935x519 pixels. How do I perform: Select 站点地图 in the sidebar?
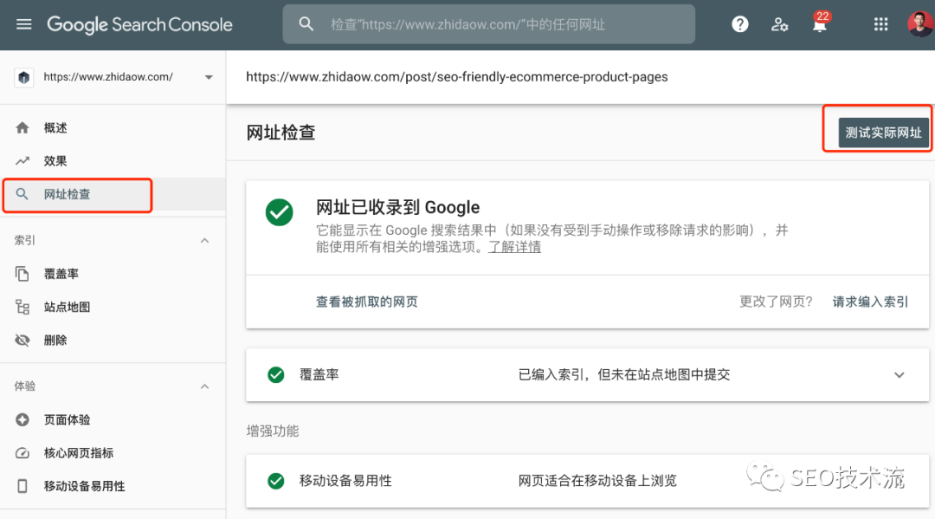pyautogui.click(x=67, y=308)
